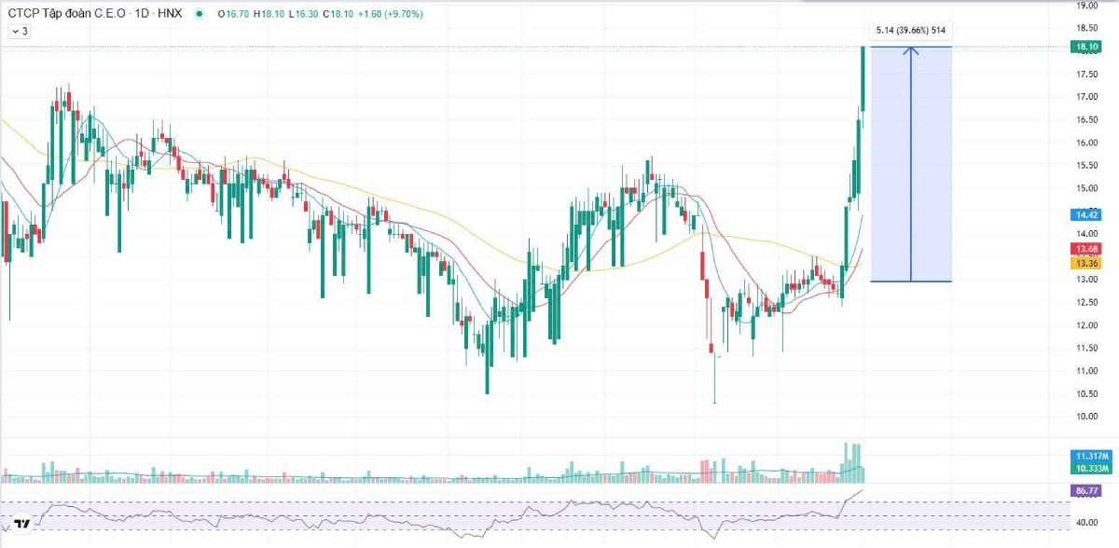Expand the collapsed indicator legend showing 3
This screenshot has width=1119, height=548.
tap(20, 32)
